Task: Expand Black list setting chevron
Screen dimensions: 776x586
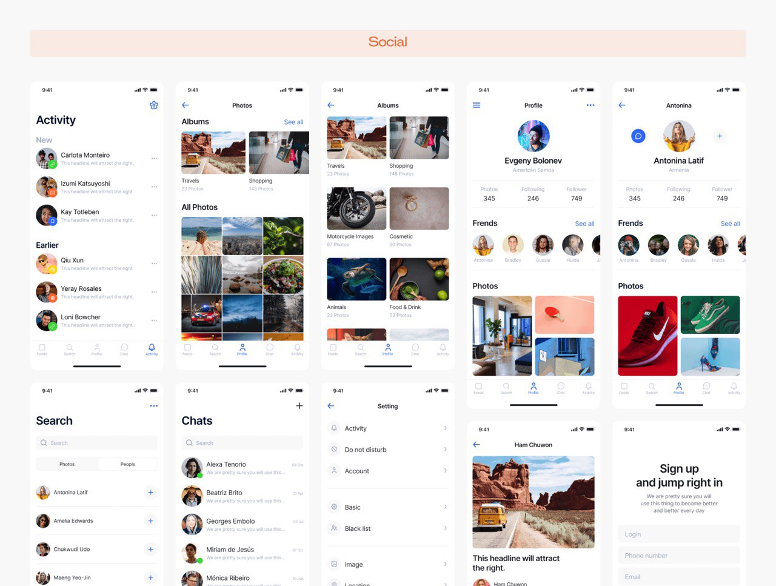Action: pos(446,528)
